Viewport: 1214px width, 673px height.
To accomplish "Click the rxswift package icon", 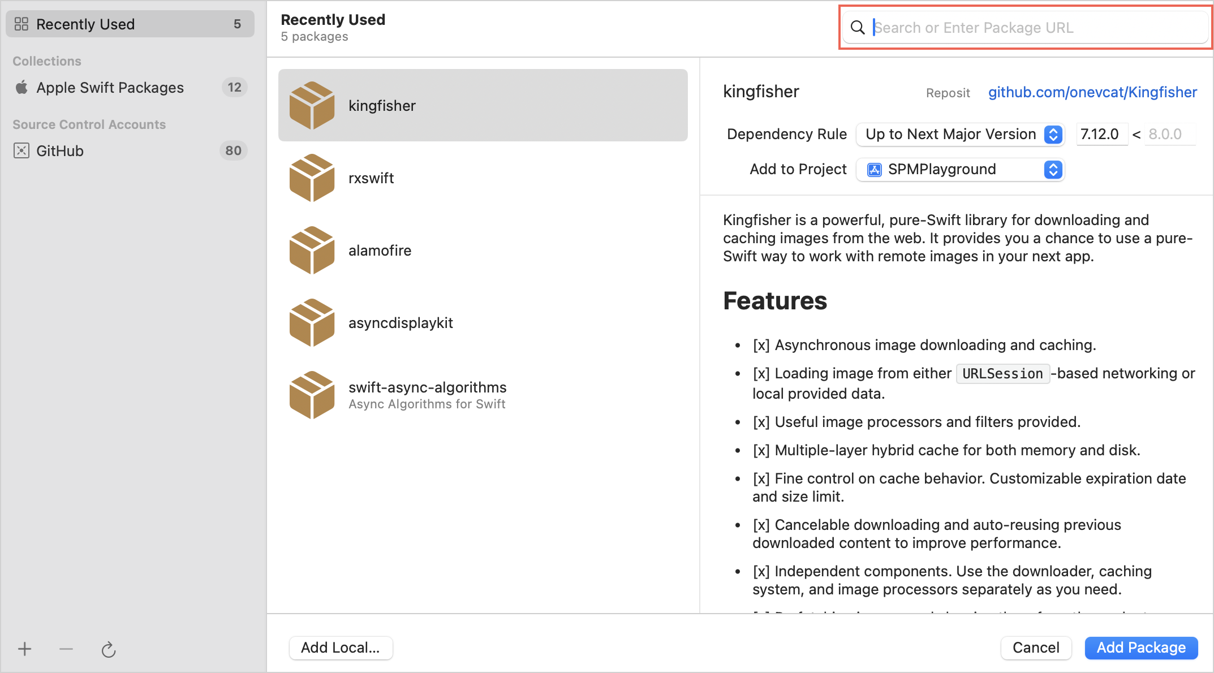I will click(312, 177).
